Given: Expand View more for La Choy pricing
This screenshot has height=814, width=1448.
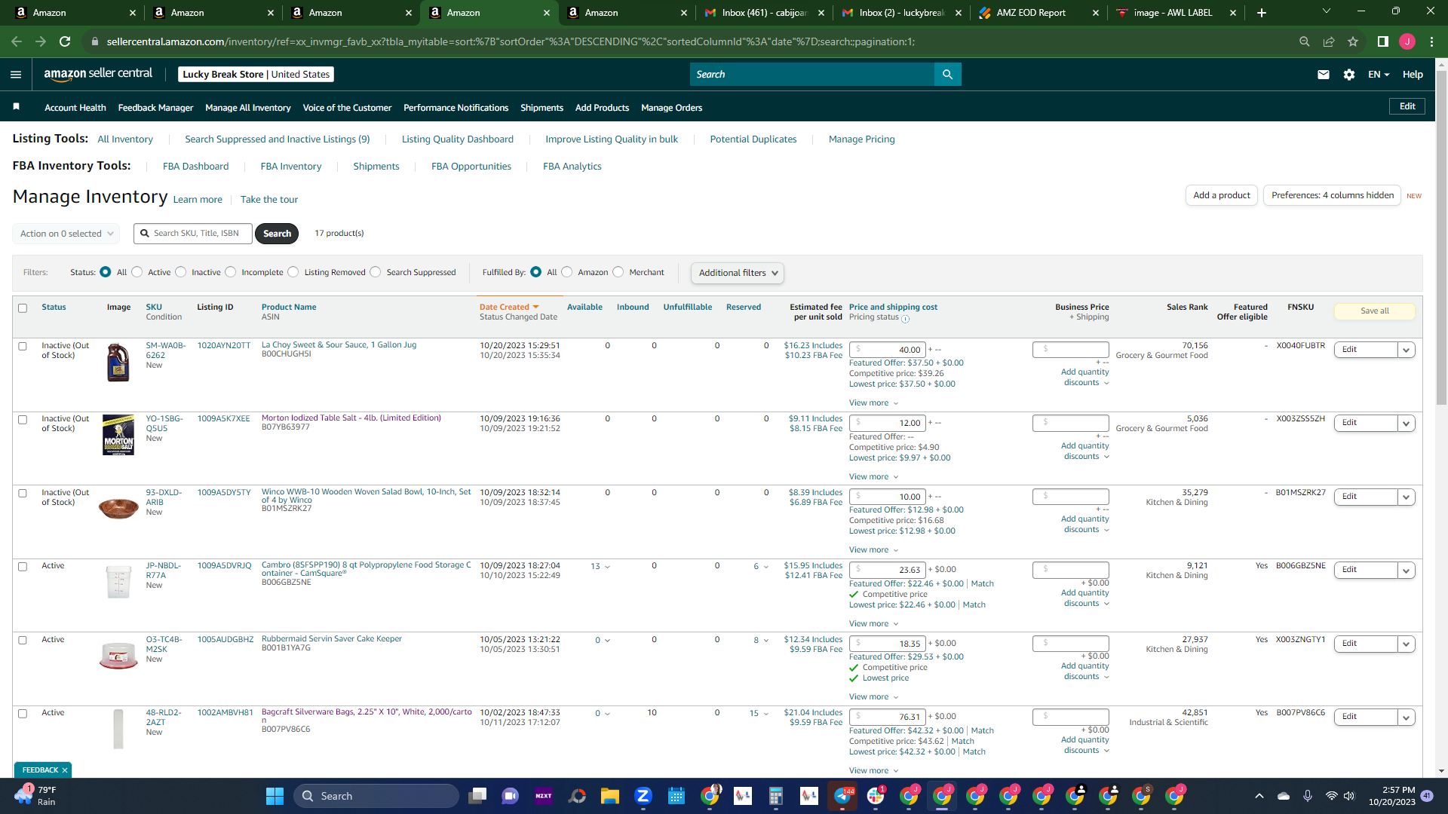Looking at the screenshot, I should tap(873, 403).
